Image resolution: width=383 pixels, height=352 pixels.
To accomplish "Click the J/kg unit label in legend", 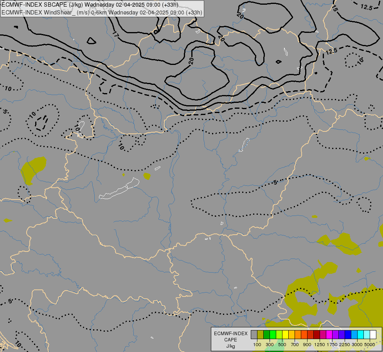I will click(x=230, y=346).
